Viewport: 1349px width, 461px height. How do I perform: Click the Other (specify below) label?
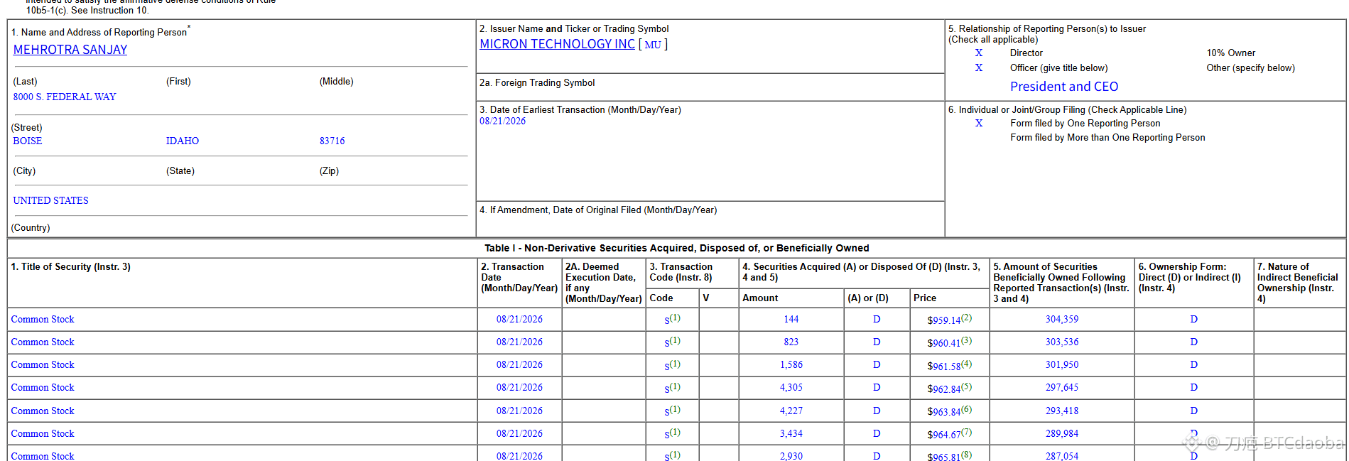click(x=1251, y=68)
